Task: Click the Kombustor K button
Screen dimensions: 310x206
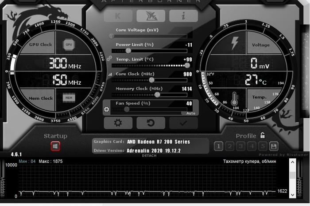Action: pos(117,16)
